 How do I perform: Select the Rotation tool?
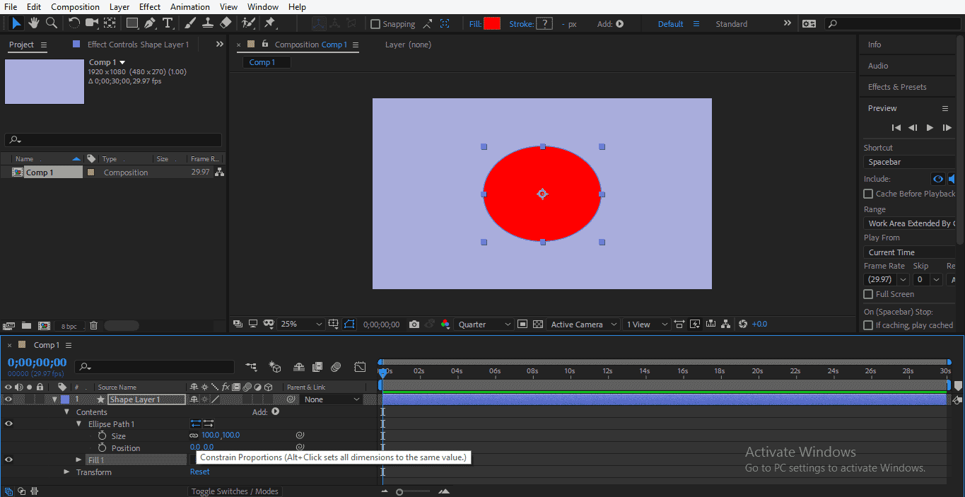74,23
